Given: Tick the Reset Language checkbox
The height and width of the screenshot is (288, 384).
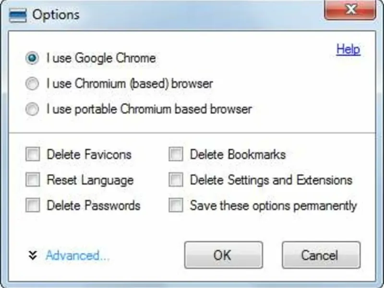Looking at the screenshot, I should click(x=33, y=180).
